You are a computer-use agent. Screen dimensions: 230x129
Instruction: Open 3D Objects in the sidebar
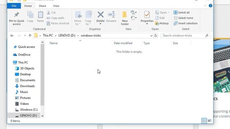(x=25, y=68)
